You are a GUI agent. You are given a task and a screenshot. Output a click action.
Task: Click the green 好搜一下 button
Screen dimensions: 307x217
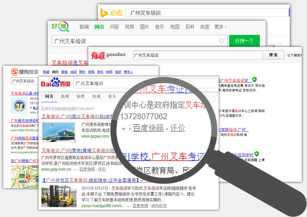point(244,41)
